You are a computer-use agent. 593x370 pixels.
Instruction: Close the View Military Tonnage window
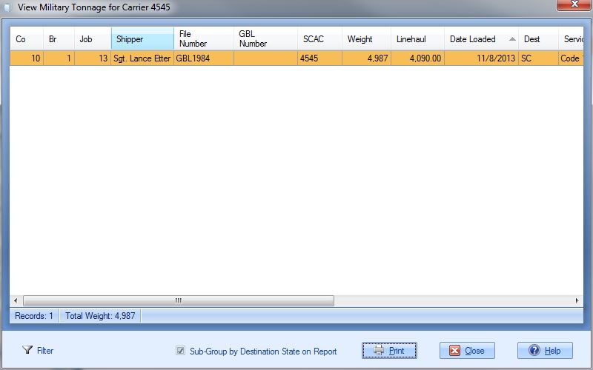coord(572,6)
